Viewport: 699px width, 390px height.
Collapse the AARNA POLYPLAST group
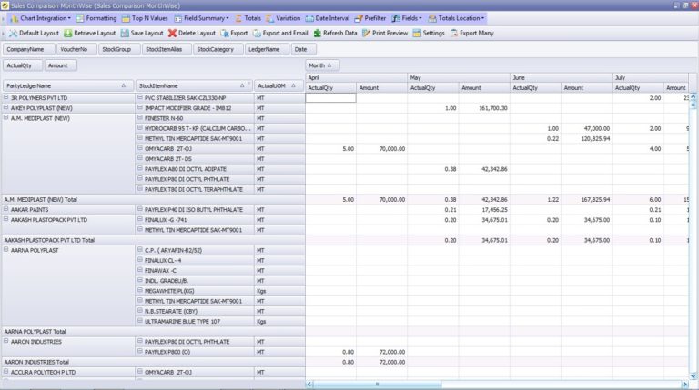point(6,247)
